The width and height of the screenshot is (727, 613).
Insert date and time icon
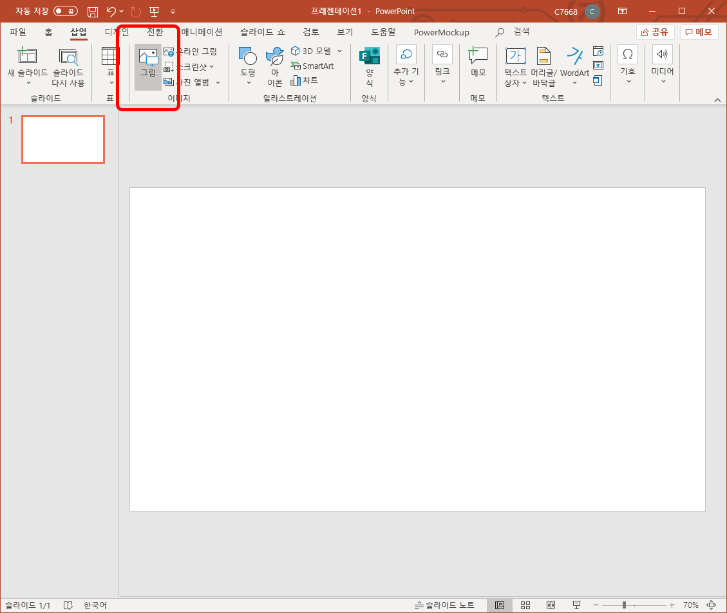pos(598,51)
